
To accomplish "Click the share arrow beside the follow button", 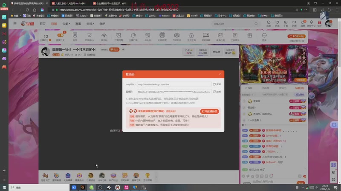I will coord(123,50).
